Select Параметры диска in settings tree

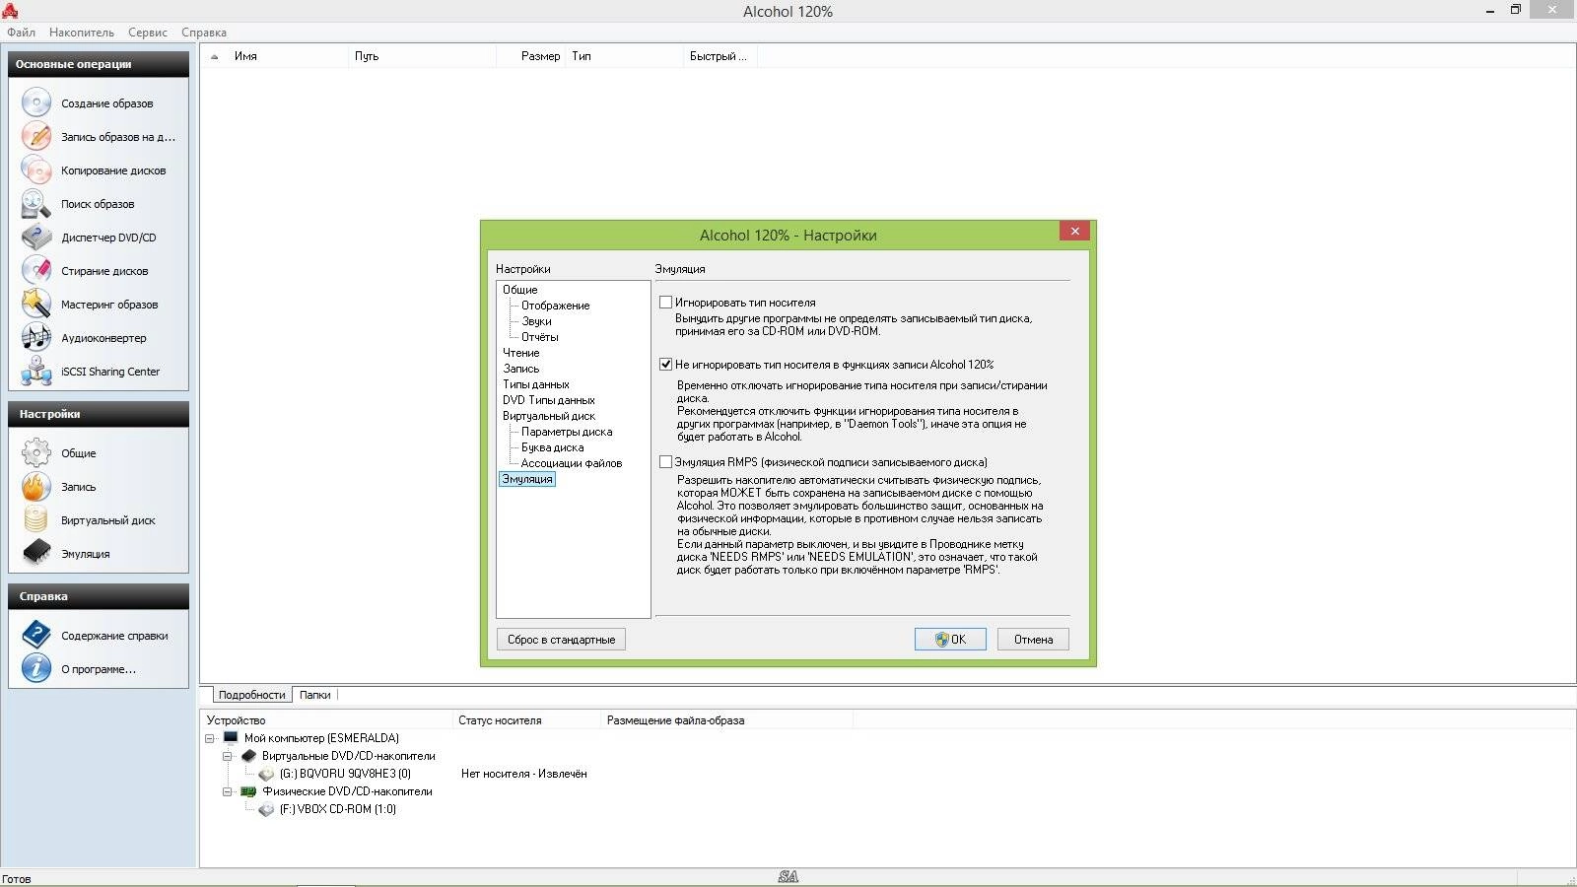pos(566,432)
